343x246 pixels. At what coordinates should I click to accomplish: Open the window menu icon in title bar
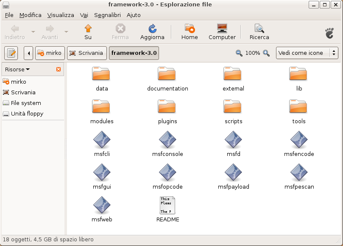(6, 5)
